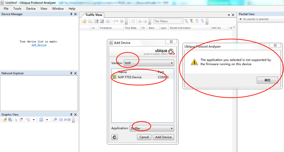Click the network tree layout icon in Graphic View
Image resolution: width=284 pixels, height=152 pixels.
28,119
